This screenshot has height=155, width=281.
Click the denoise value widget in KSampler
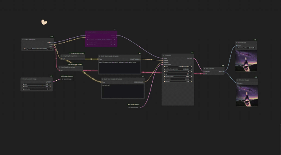[x=178, y=81]
